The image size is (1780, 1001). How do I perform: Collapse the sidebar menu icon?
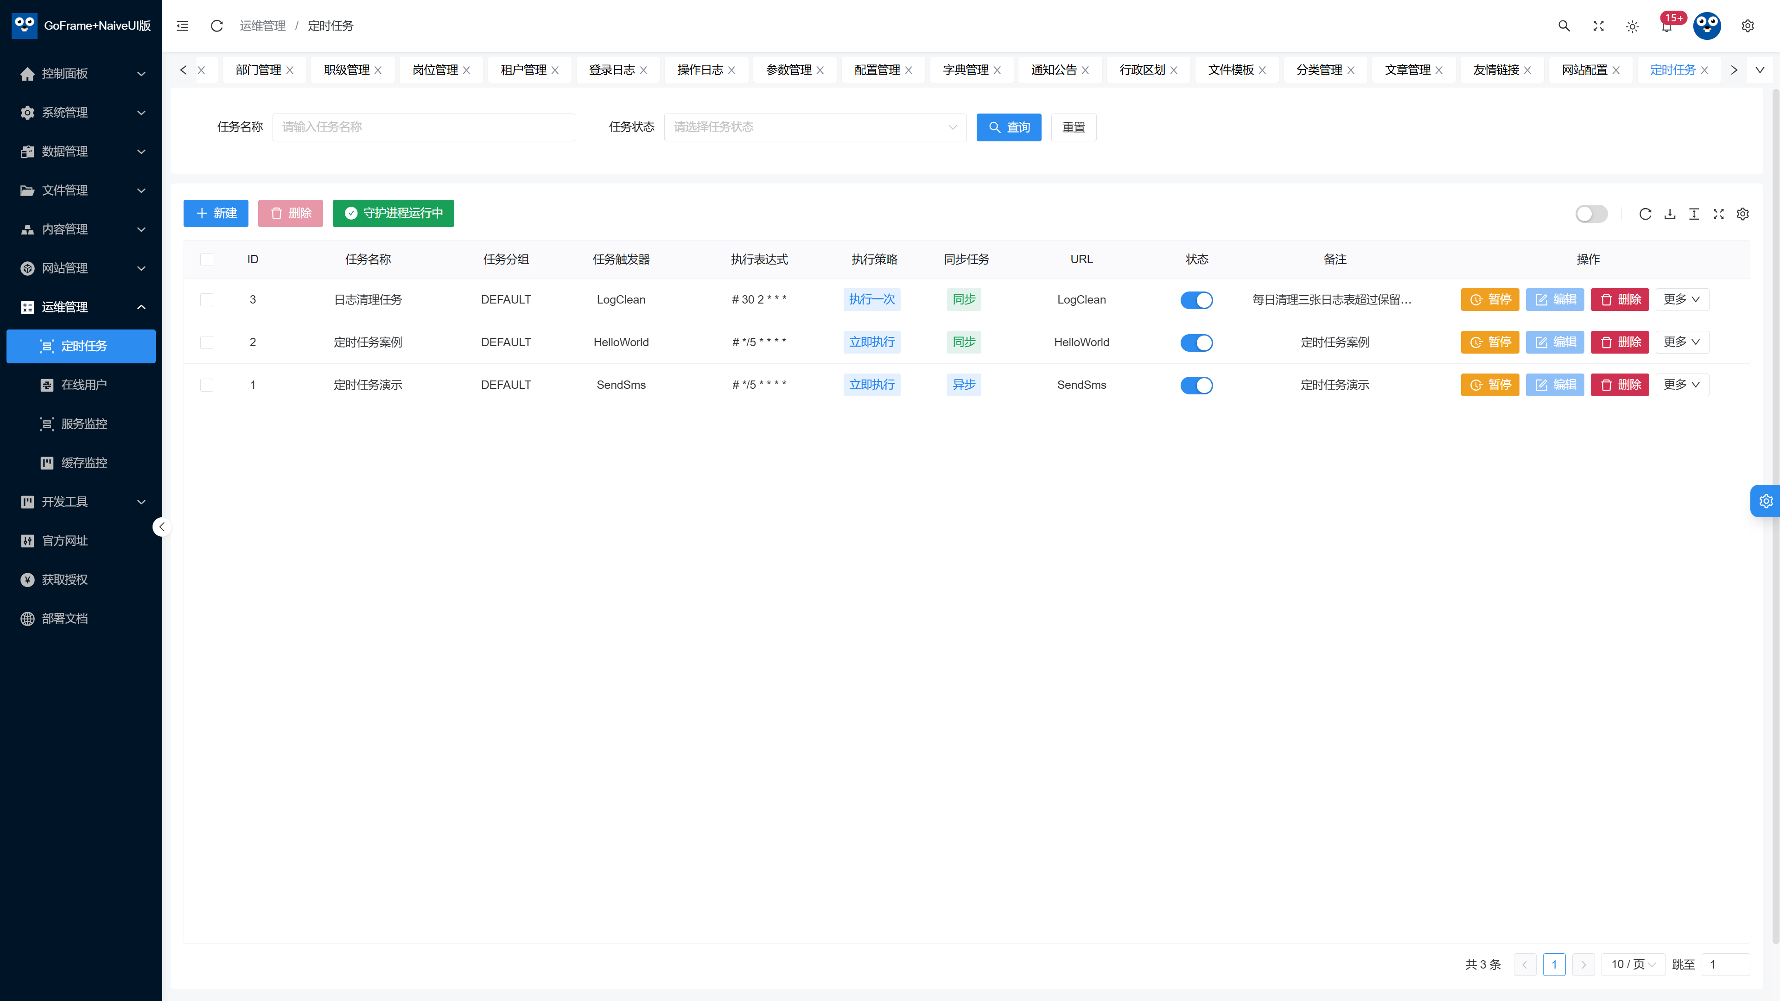(x=183, y=25)
